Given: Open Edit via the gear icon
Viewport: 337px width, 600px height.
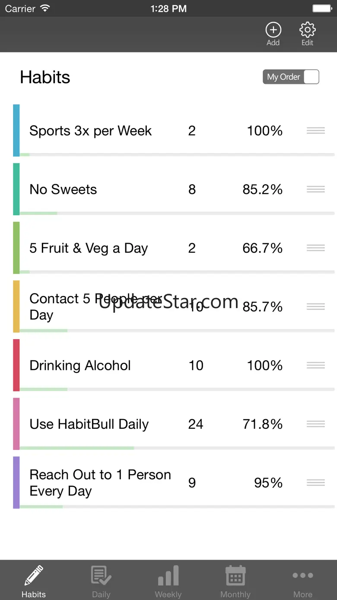Looking at the screenshot, I should [x=307, y=30].
